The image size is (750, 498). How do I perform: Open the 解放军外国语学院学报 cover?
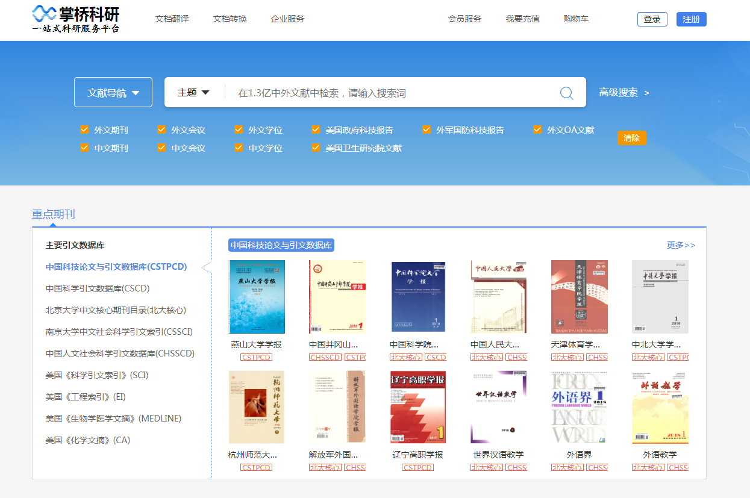pyautogui.click(x=337, y=407)
